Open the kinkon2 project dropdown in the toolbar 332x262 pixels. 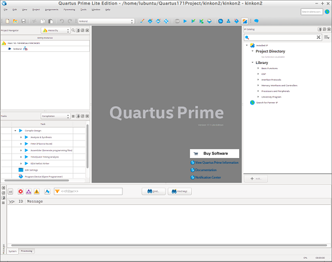coord(106,21)
